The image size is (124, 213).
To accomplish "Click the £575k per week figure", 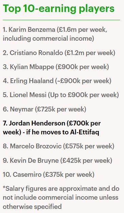I will click(89, 146).
